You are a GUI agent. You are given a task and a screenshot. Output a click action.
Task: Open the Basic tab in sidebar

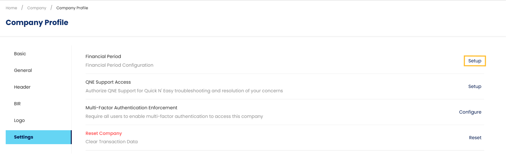[20, 54]
